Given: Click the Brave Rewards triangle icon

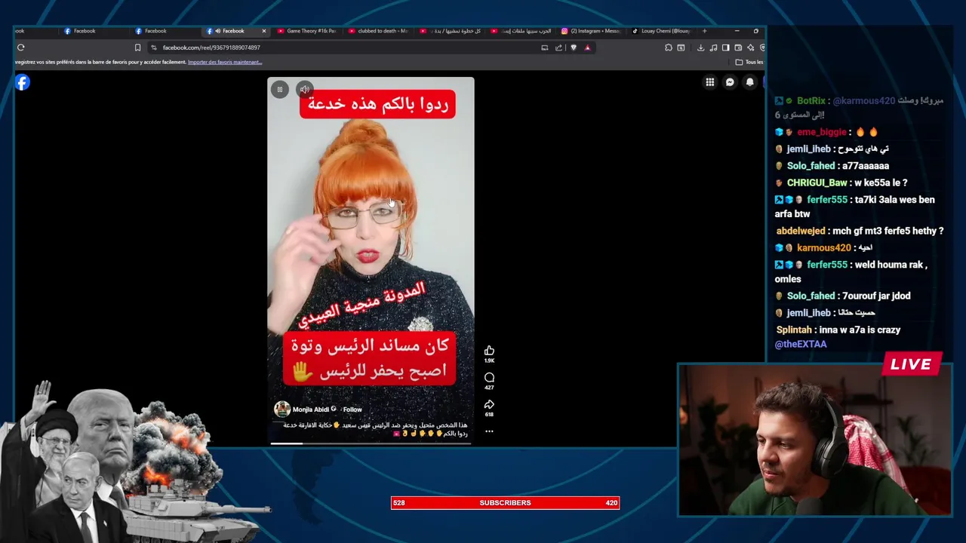Looking at the screenshot, I should pyautogui.click(x=587, y=48).
